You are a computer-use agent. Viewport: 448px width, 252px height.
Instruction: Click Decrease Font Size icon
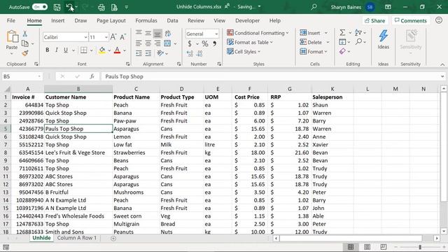click(123, 37)
